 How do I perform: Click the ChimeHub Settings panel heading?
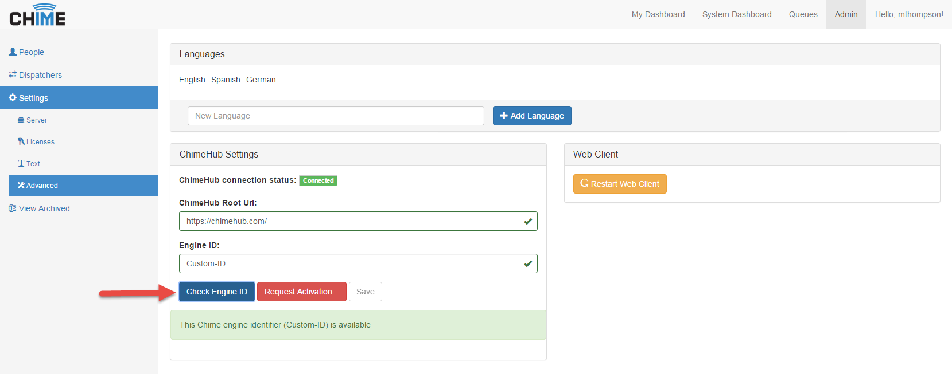click(219, 155)
